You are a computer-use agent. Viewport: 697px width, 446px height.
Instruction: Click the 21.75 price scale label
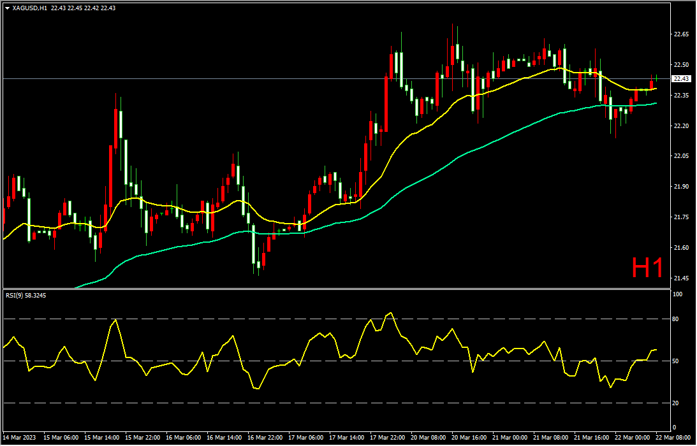pyautogui.click(x=682, y=217)
